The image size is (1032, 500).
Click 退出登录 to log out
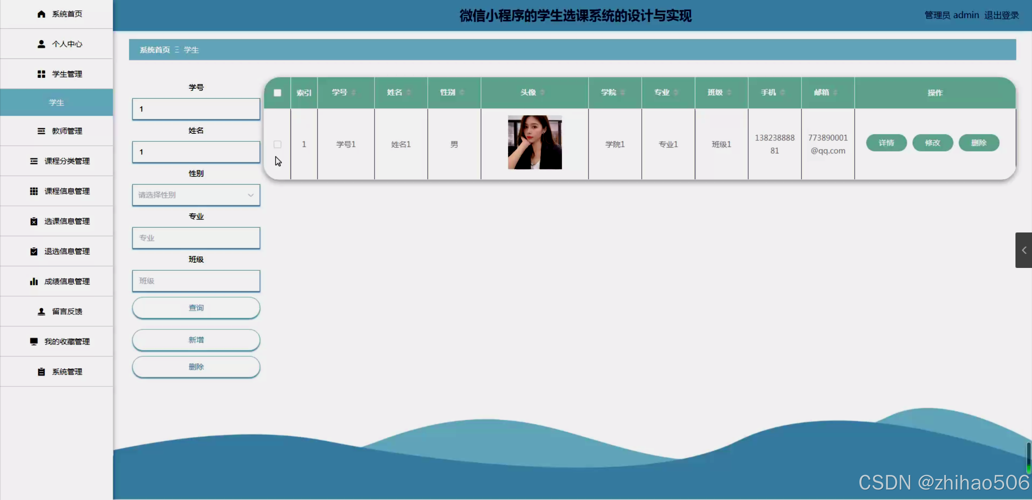click(1002, 15)
